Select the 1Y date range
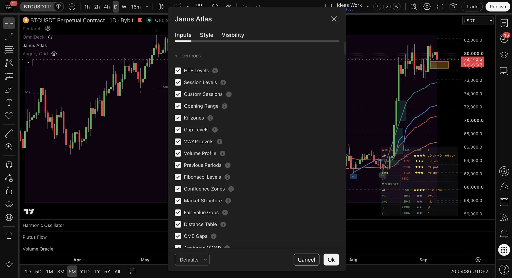The width and height of the screenshot is (512, 278). (x=97, y=271)
